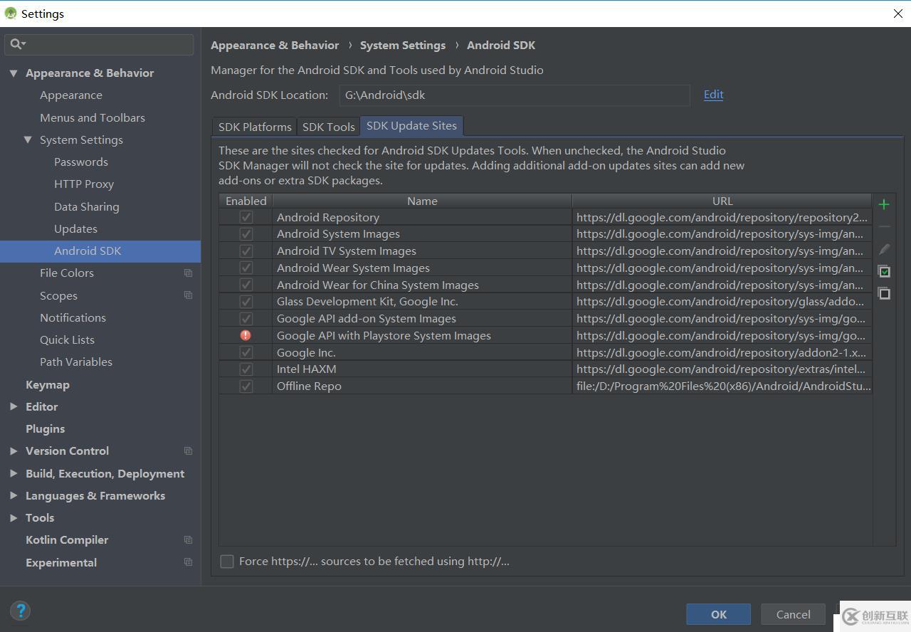Click the System Settings breadcrumb
911x632 pixels.
403,45
